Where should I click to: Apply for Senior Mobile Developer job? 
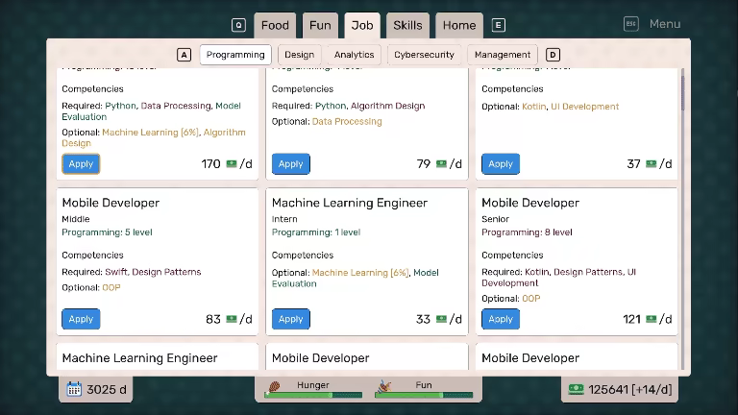pyautogui.click(x=501, y=319)
